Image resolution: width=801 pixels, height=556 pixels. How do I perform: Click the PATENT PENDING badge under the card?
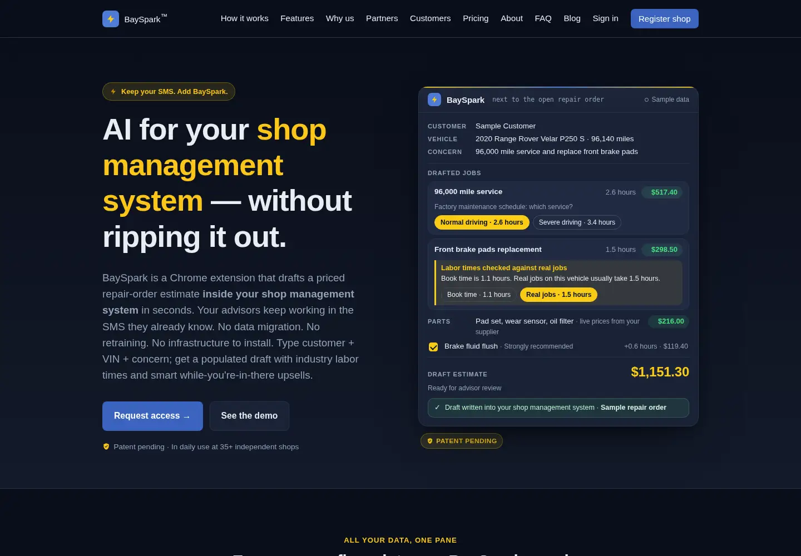tap(462, 441)
